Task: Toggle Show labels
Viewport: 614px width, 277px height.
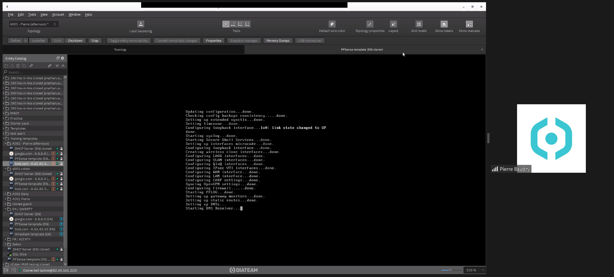Action: (444, 24)
